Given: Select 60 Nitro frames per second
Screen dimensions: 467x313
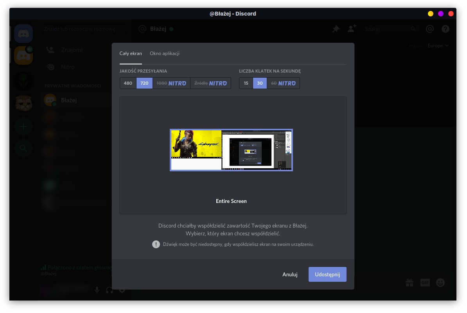Looking at the screenshot, I should point(283,83).
